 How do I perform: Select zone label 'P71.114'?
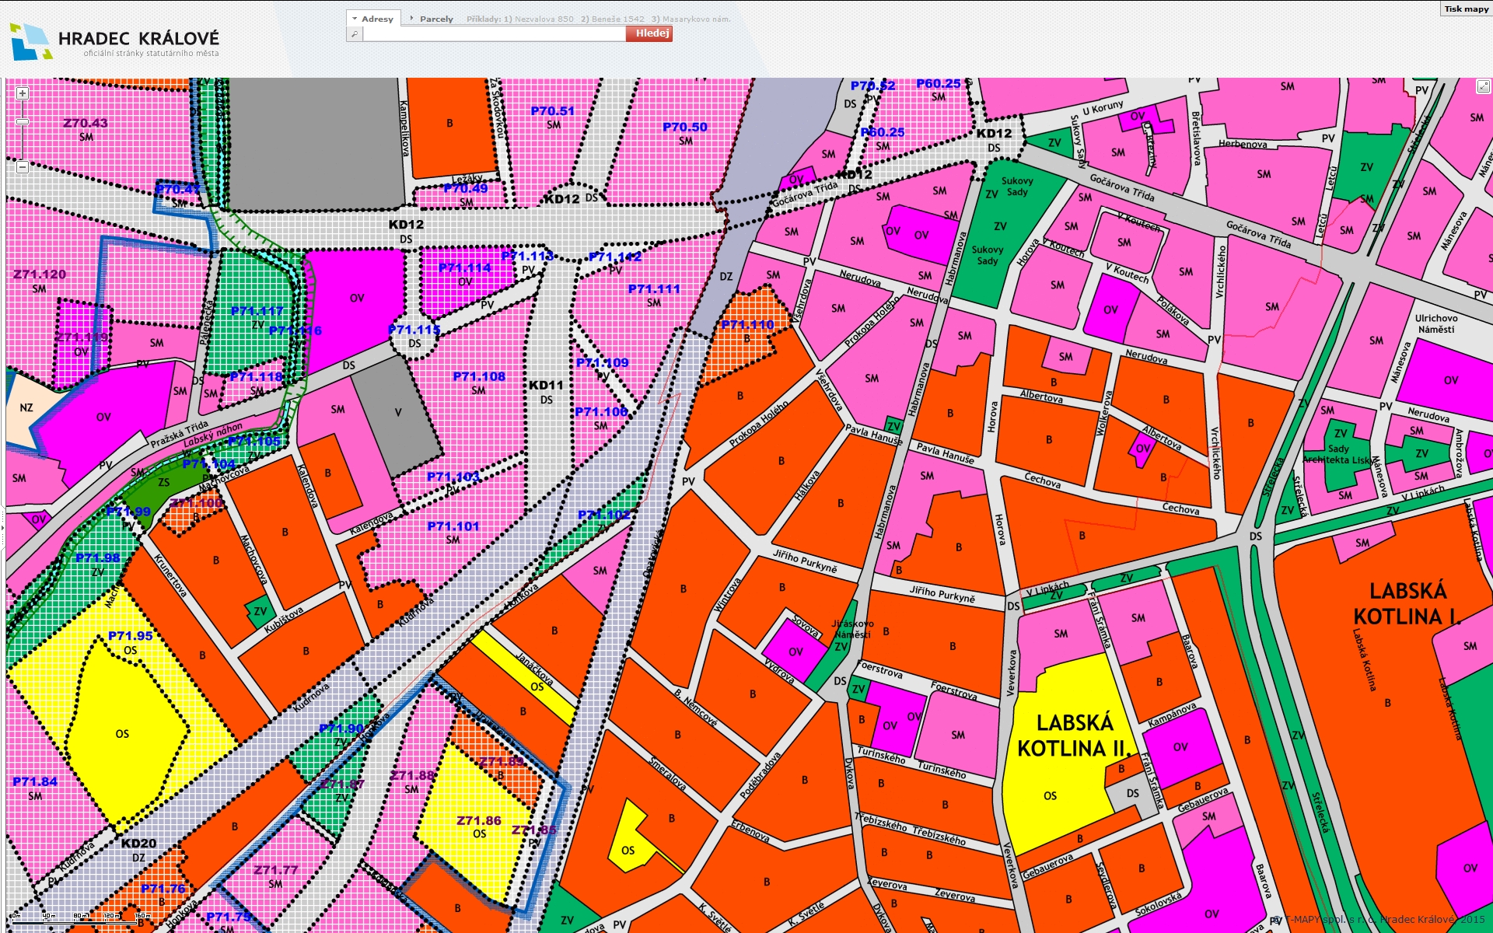point(465,268)
